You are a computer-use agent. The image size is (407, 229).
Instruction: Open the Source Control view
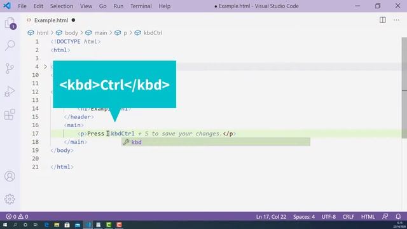point(10,69)
